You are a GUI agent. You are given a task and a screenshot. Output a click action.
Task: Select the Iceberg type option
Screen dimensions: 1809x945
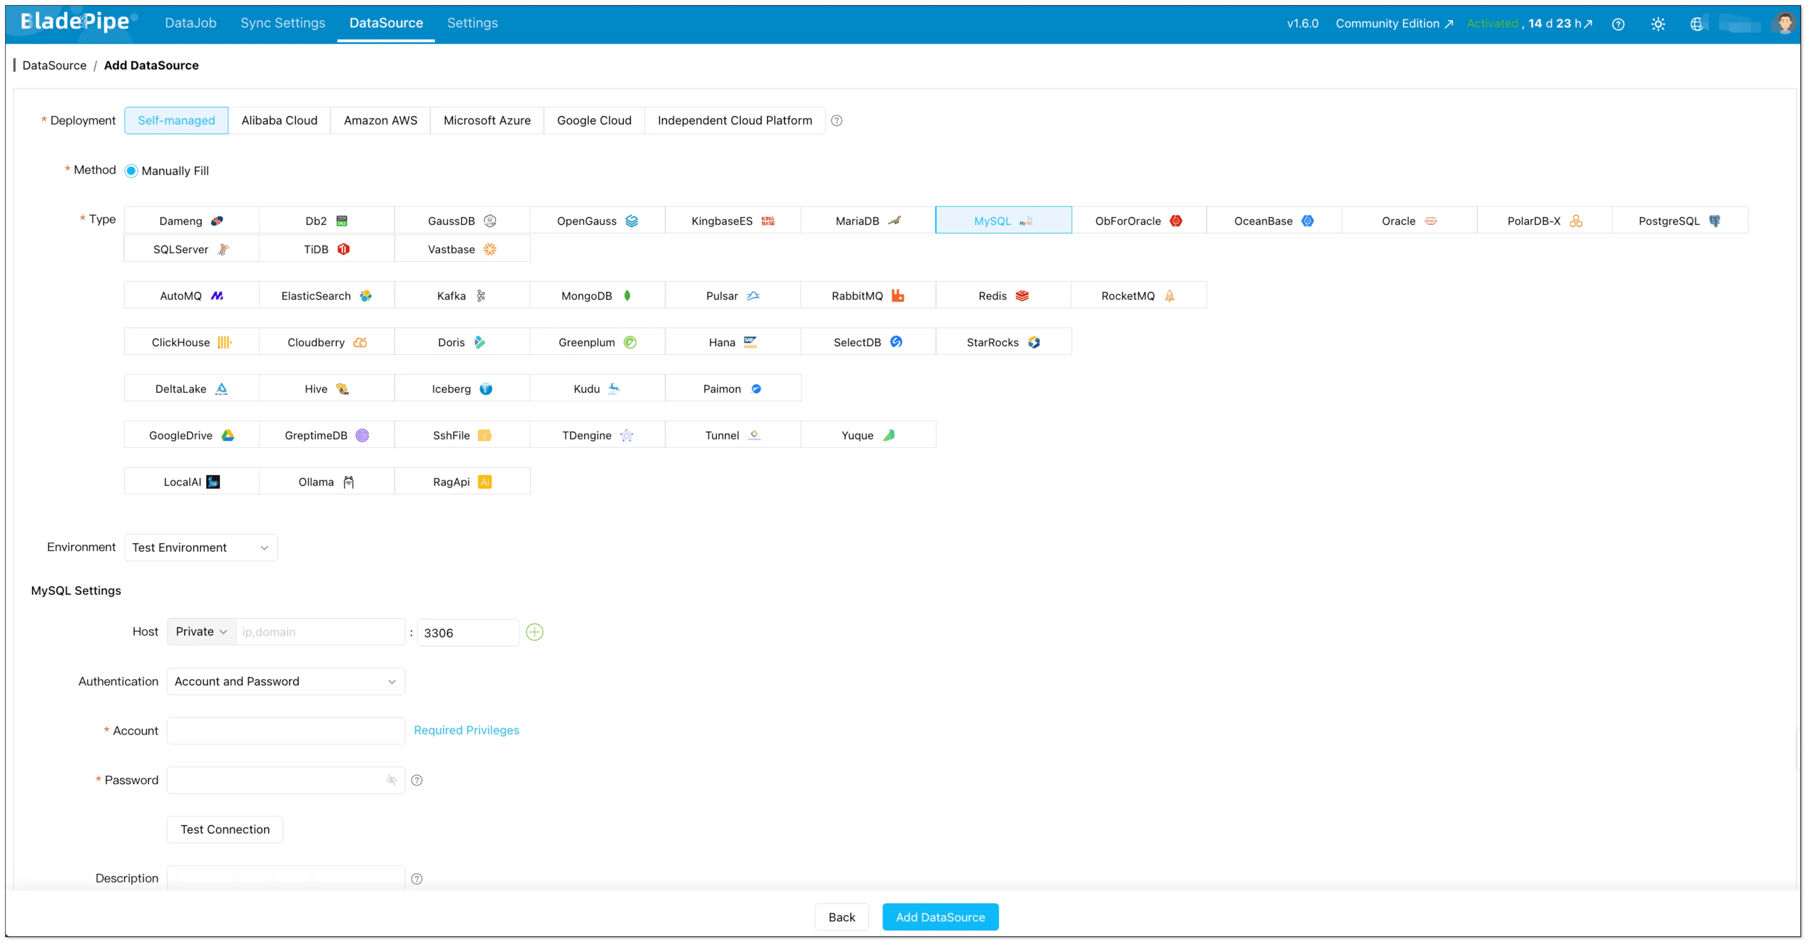(461, 388)
